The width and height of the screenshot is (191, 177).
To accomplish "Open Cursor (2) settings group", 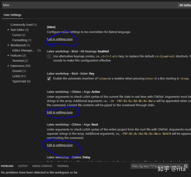I will pyautogui.click(x=19, y=35).
